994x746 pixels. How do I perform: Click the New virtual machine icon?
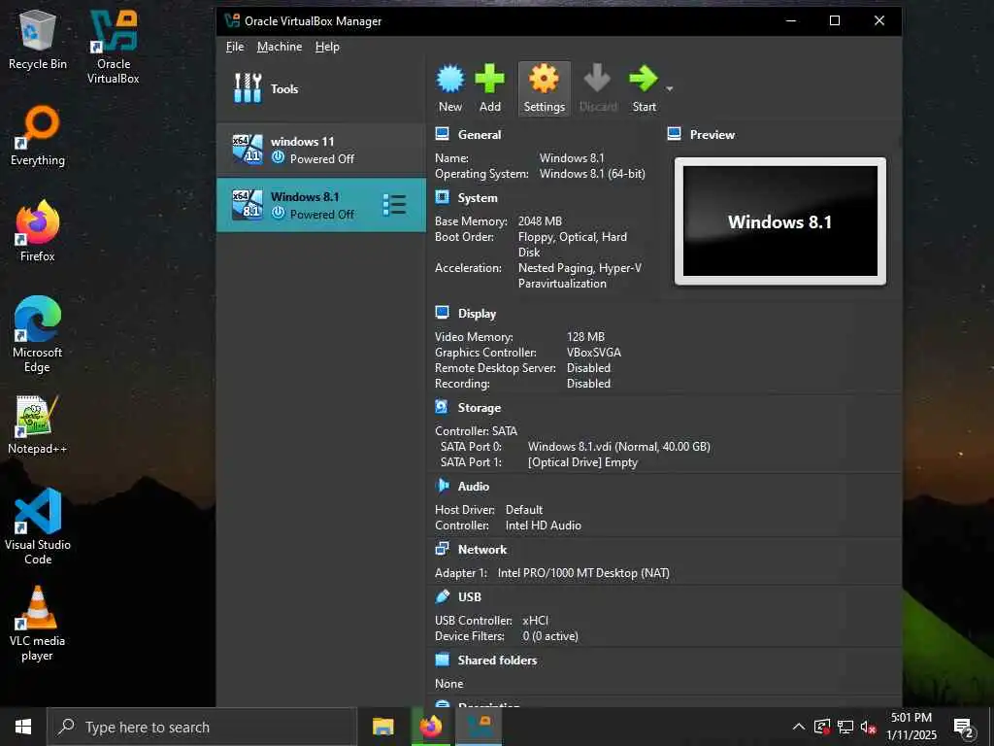point(450,80)
